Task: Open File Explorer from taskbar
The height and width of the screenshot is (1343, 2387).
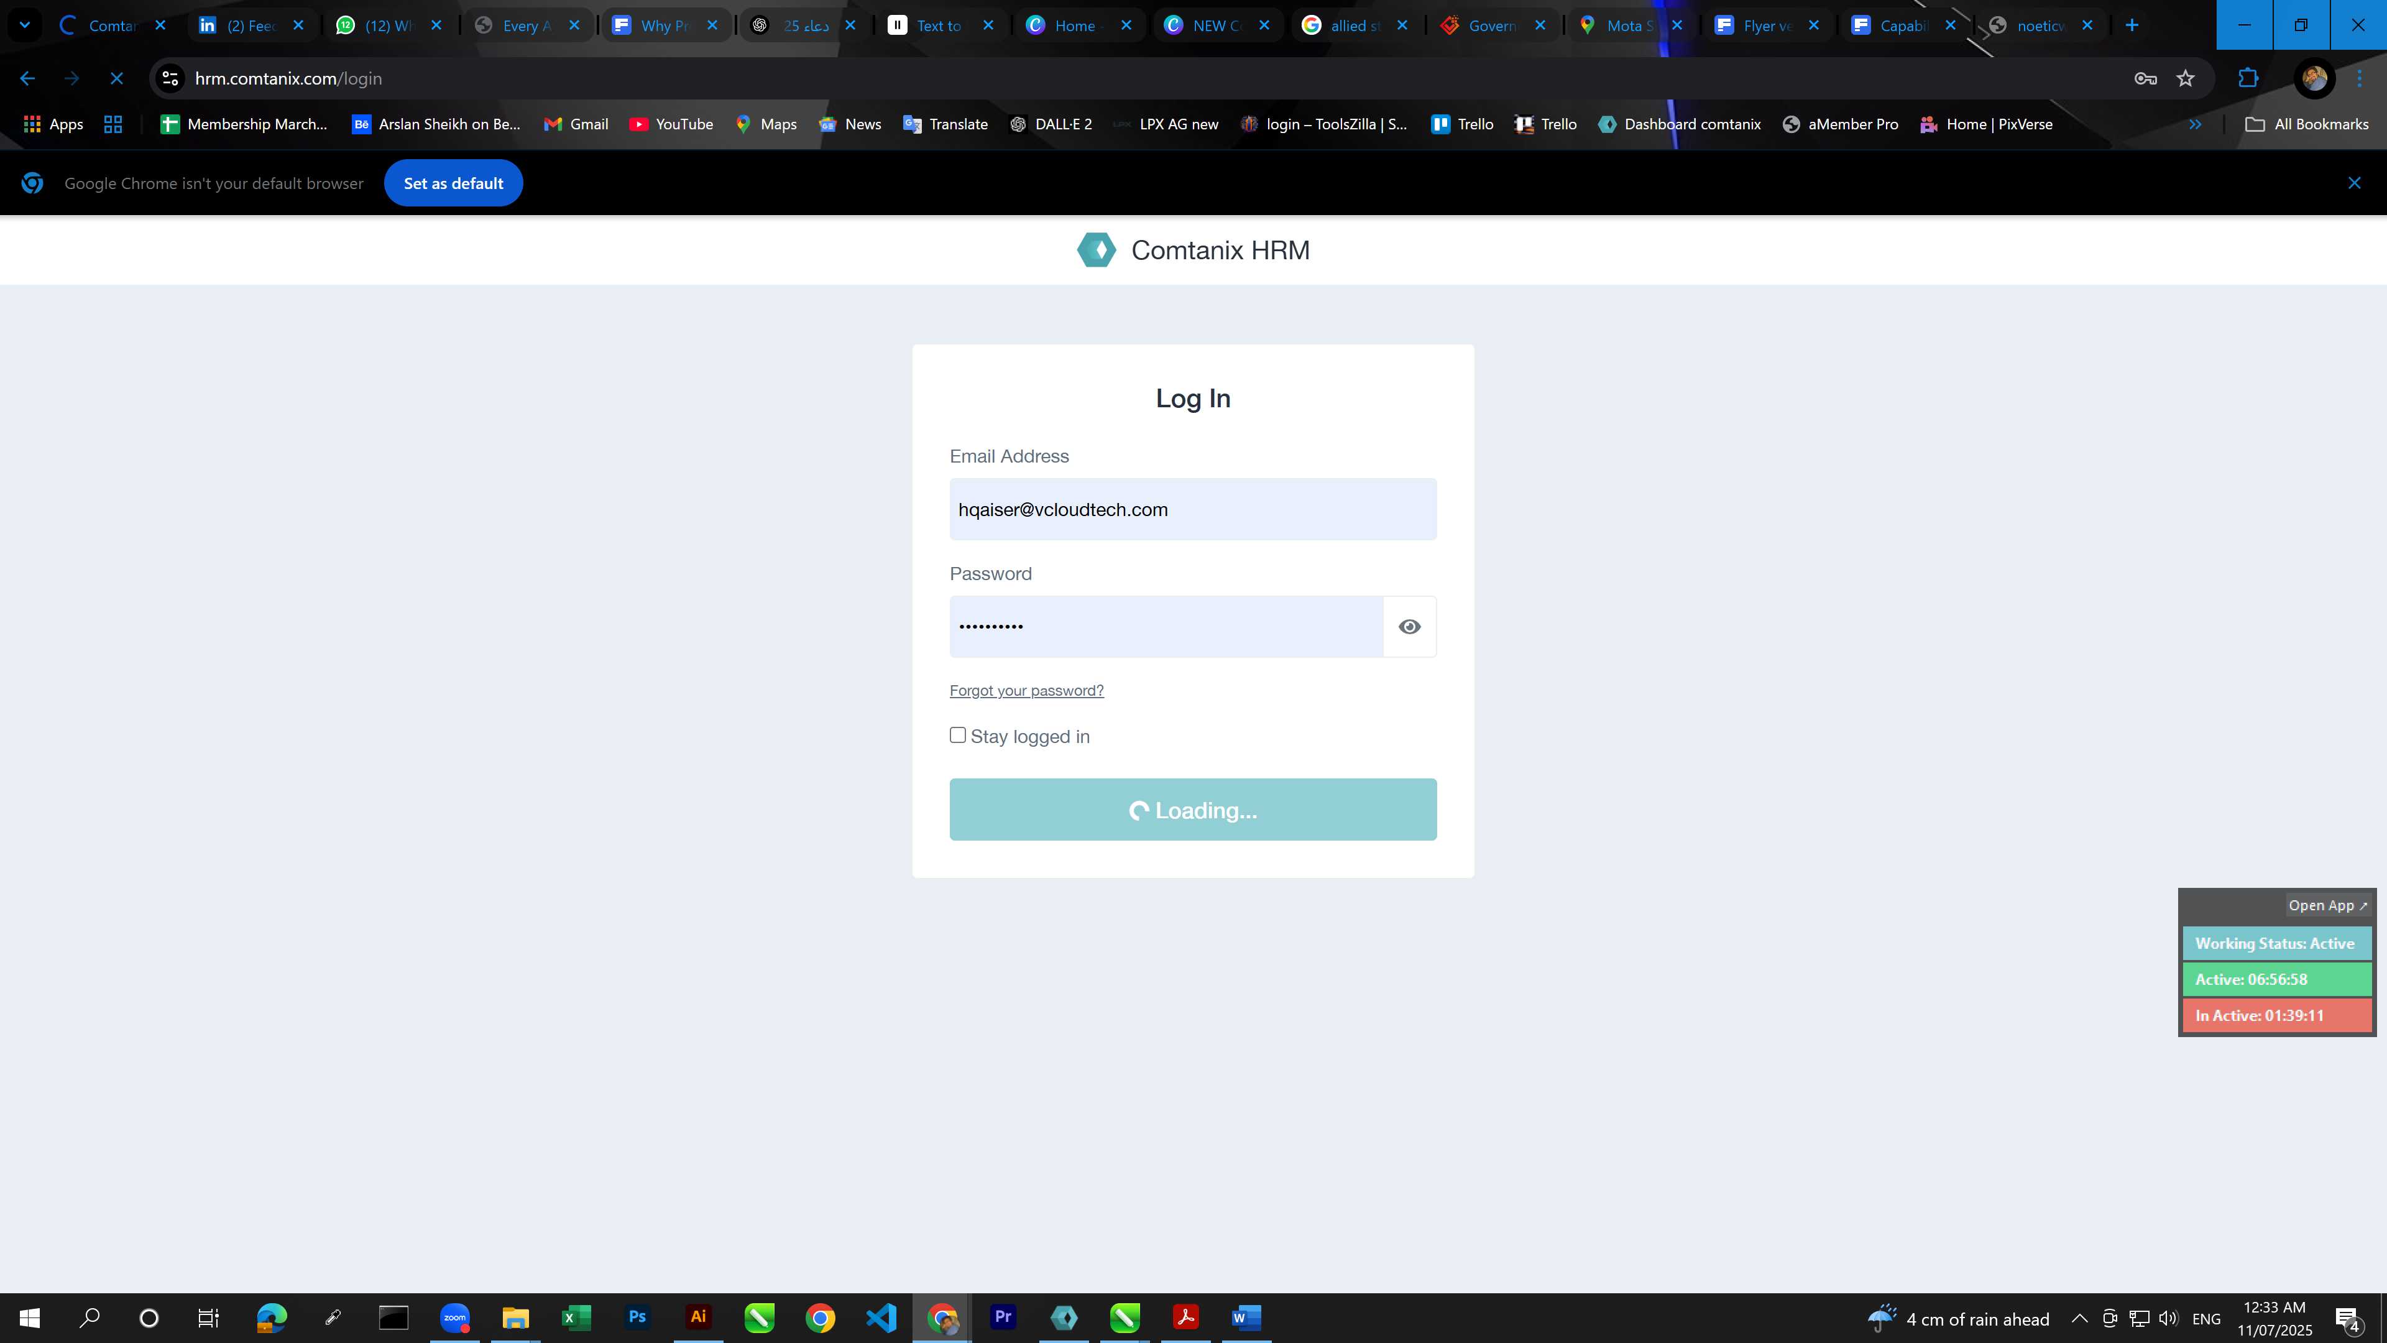Action: tap(515, 1318)
